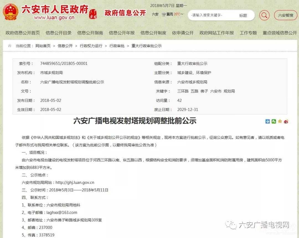This screenshot has width=299, height=238.
Task: Select 信息公开年报 in the navigation bar
Action: 122,33
